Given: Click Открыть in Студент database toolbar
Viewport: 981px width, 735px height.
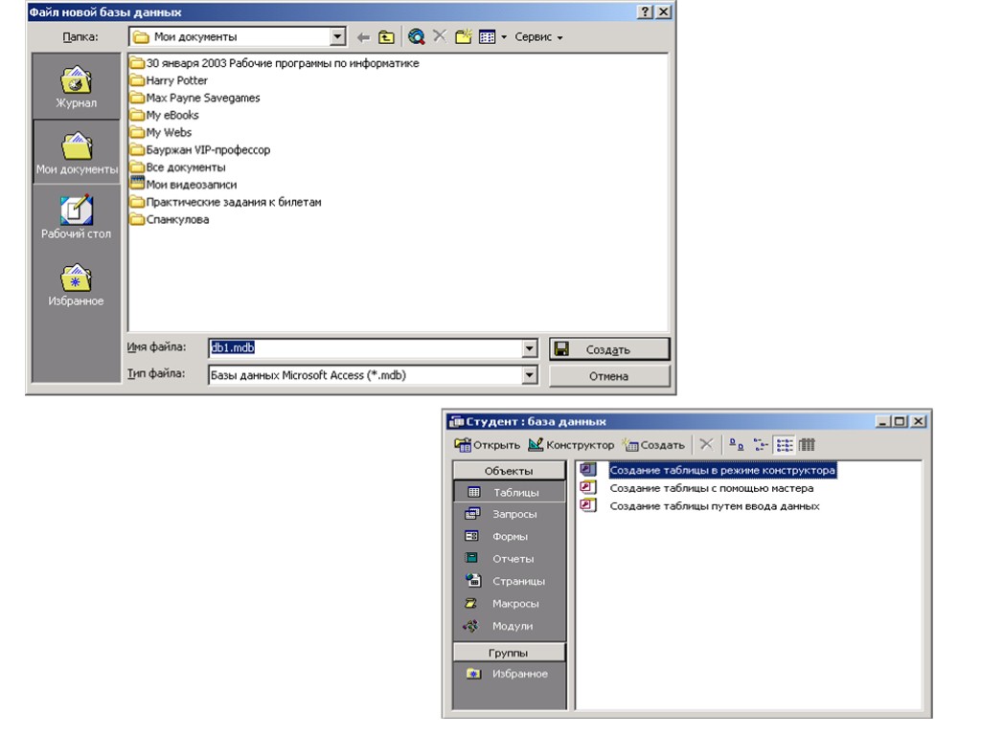Looking at the screenshot, I should (x=487, y=445).
